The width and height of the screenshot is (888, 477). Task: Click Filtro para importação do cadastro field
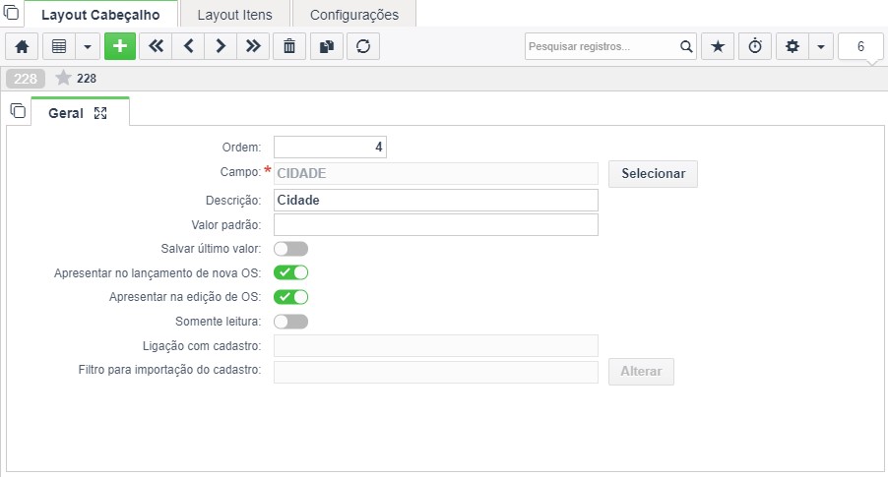point(436,372)
